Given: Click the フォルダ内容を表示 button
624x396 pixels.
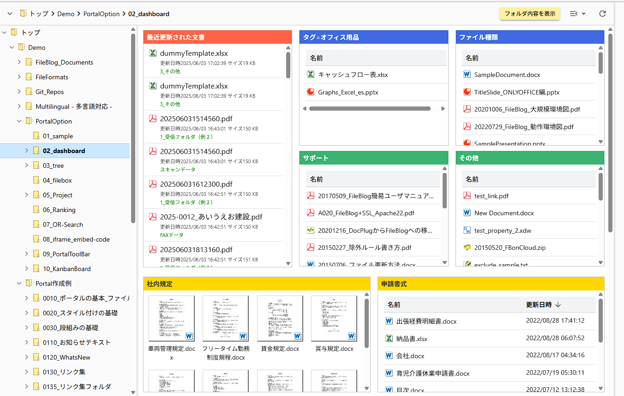Looking at the screenshot, I should pos(530,14).
